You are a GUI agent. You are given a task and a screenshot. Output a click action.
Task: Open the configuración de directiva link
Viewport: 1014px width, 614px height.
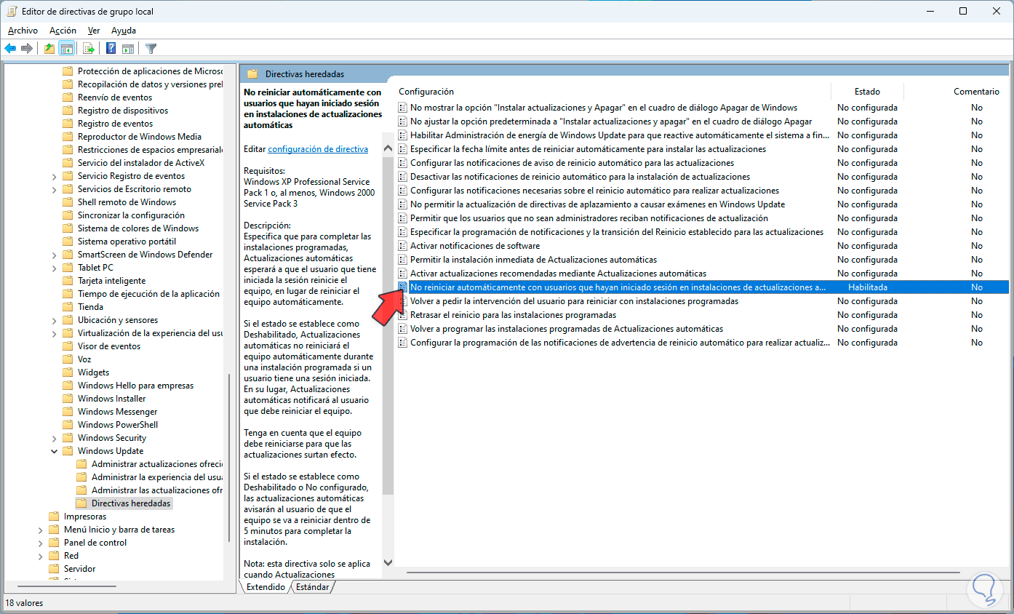[x=318, y=149]
